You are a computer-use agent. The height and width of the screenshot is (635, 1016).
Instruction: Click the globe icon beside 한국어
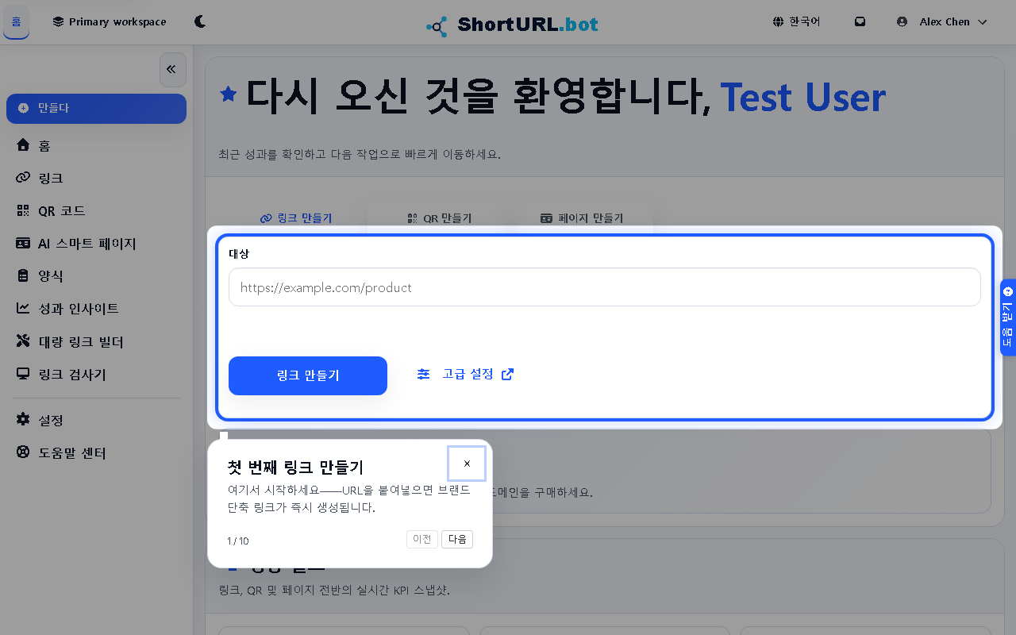778,22
